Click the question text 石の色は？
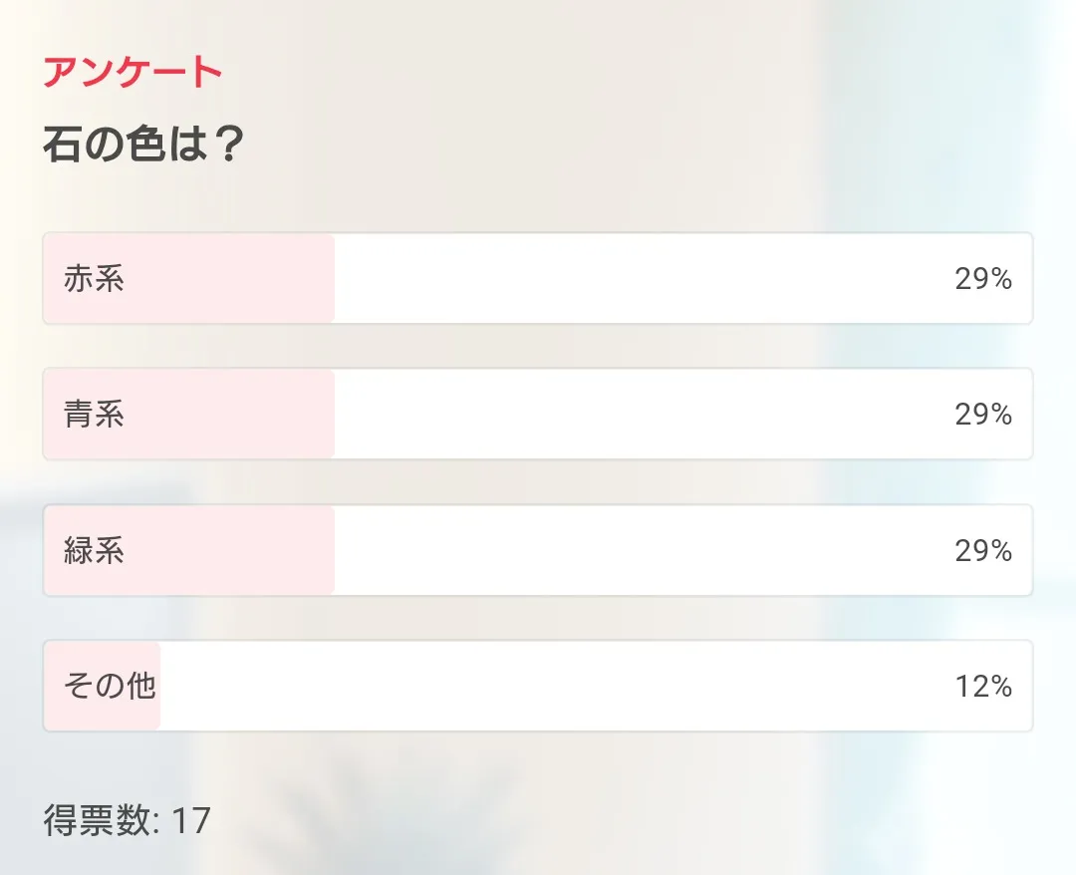This screenshot has width=1076, height=875. (x=143, y=145)
